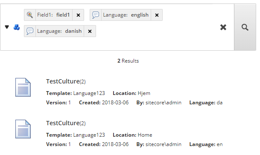Image resolution: width=260 pixels, height=155 pixels.
Task: Remove the Field1: field1 filter
Action: 78,15
